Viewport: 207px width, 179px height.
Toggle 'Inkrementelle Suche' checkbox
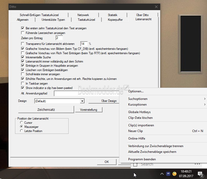pos(23,57)
